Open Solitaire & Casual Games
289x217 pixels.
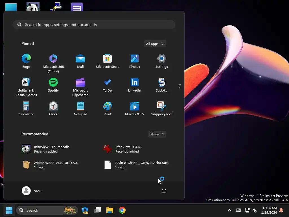[x=26, y=87]
